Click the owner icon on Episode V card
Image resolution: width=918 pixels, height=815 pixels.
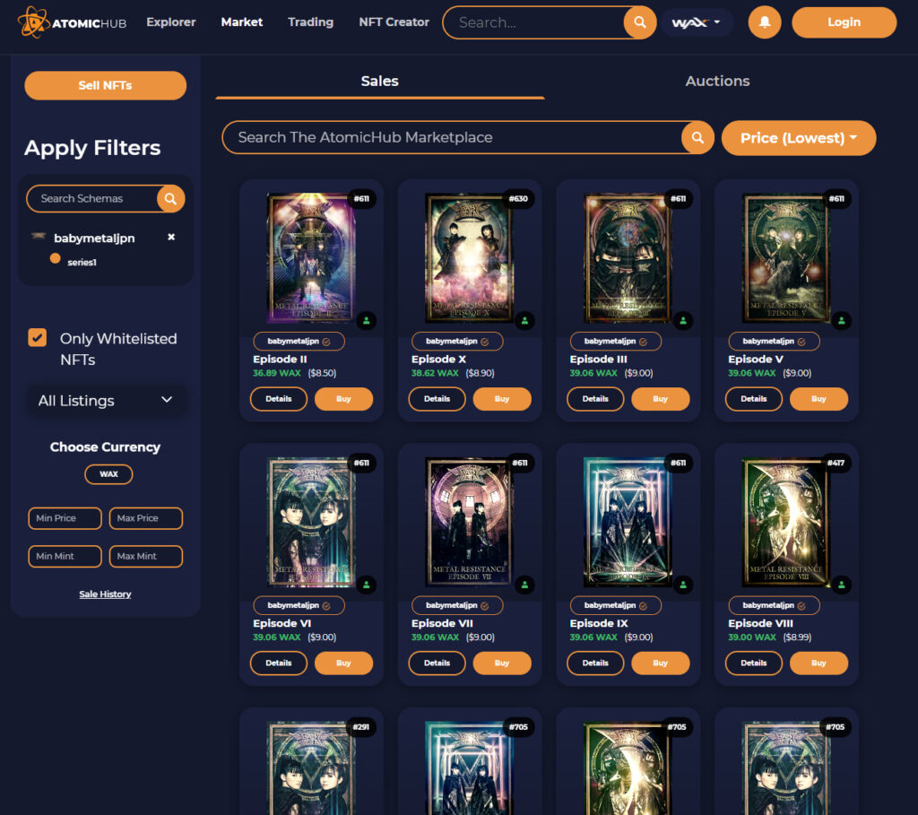[x=841, y=320]
